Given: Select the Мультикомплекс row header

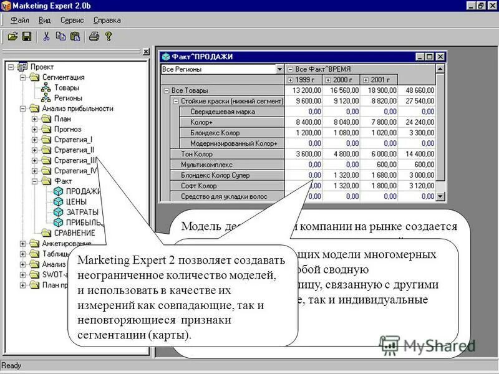Looking at the screenshot, I should point(227,165).
